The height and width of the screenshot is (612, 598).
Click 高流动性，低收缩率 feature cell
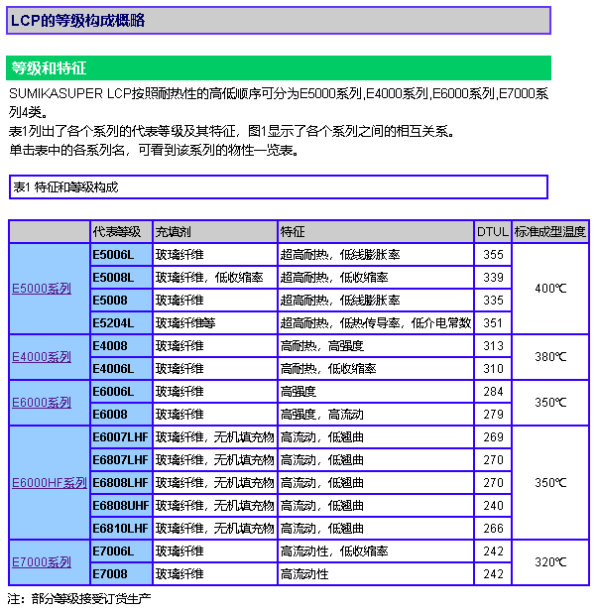click(376, 551)
